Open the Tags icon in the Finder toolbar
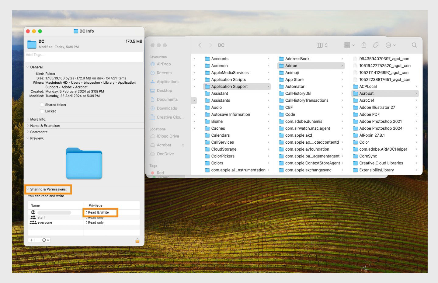This screenshot has width=438, height=283. point(376,45)
